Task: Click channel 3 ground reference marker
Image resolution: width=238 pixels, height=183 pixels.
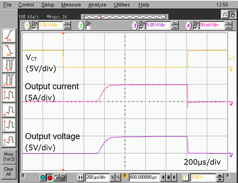Action: point(231,155)
